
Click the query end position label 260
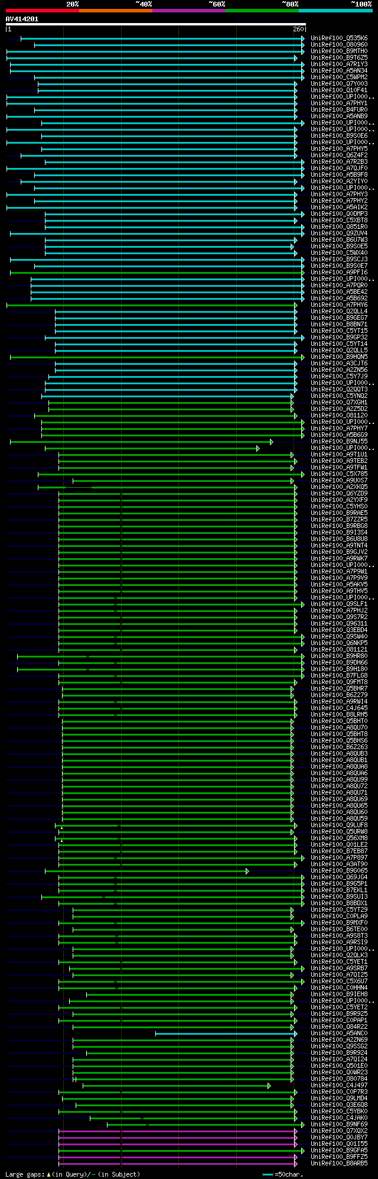tap(298, 29)
